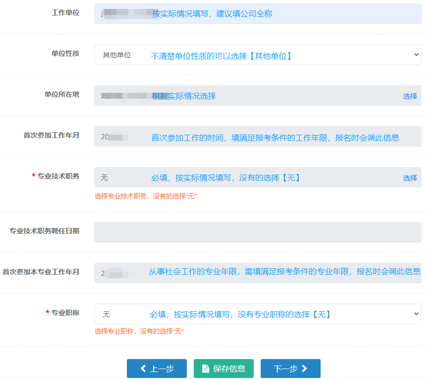Click the left chevron icon on 上一步

pyautogui.click(x=143, y=369)
